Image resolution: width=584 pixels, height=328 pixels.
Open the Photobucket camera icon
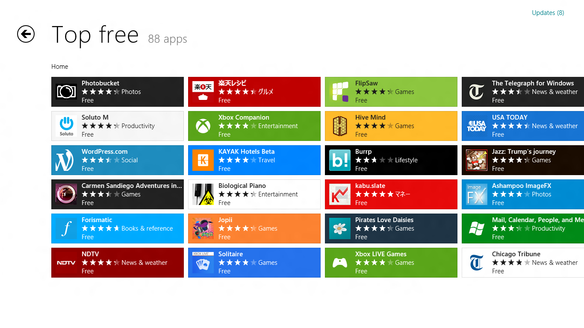point(66,92)
